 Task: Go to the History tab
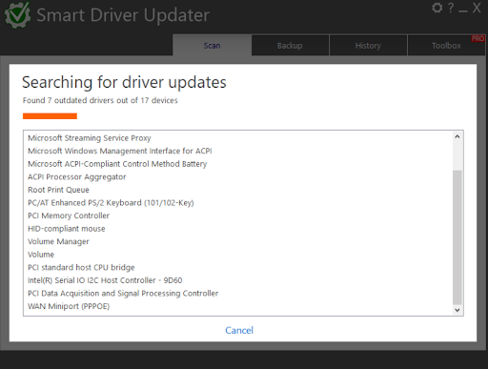[368, 46]
